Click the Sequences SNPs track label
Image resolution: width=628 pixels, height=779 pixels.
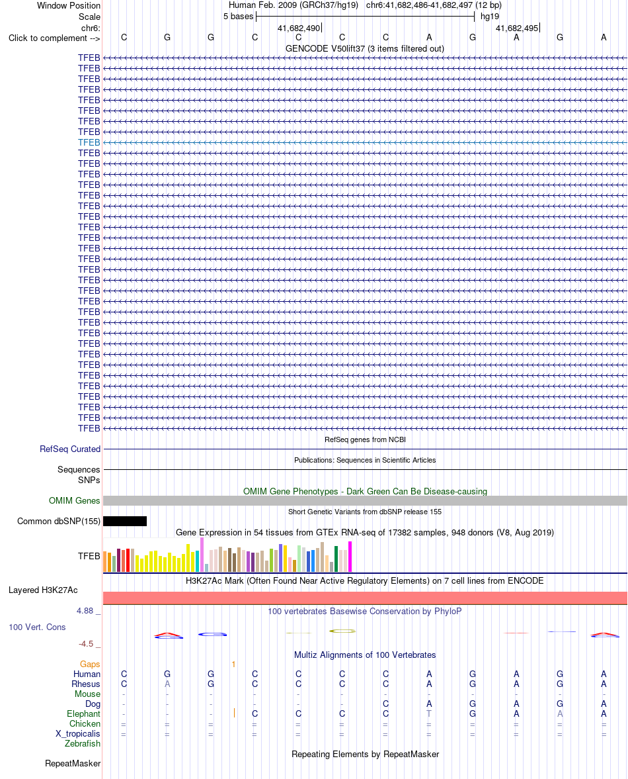tap(79, 475)
